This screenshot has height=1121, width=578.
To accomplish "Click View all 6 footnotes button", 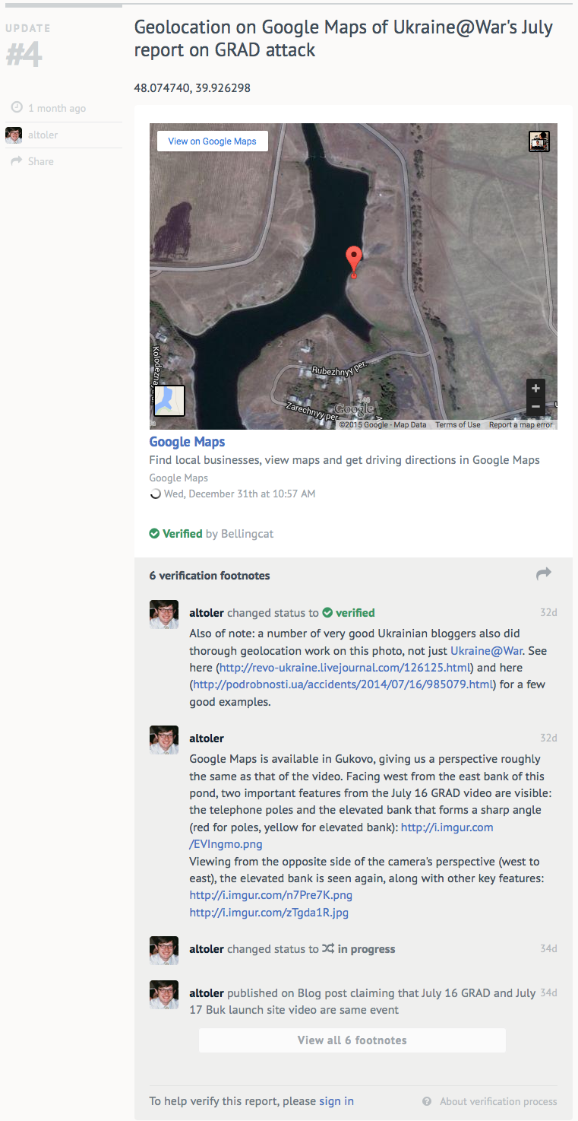I will [x=352, y=1040].
